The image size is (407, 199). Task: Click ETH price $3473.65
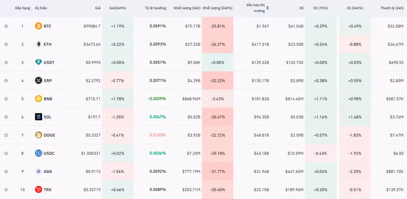pyautogui.click(x=92, y=44)
